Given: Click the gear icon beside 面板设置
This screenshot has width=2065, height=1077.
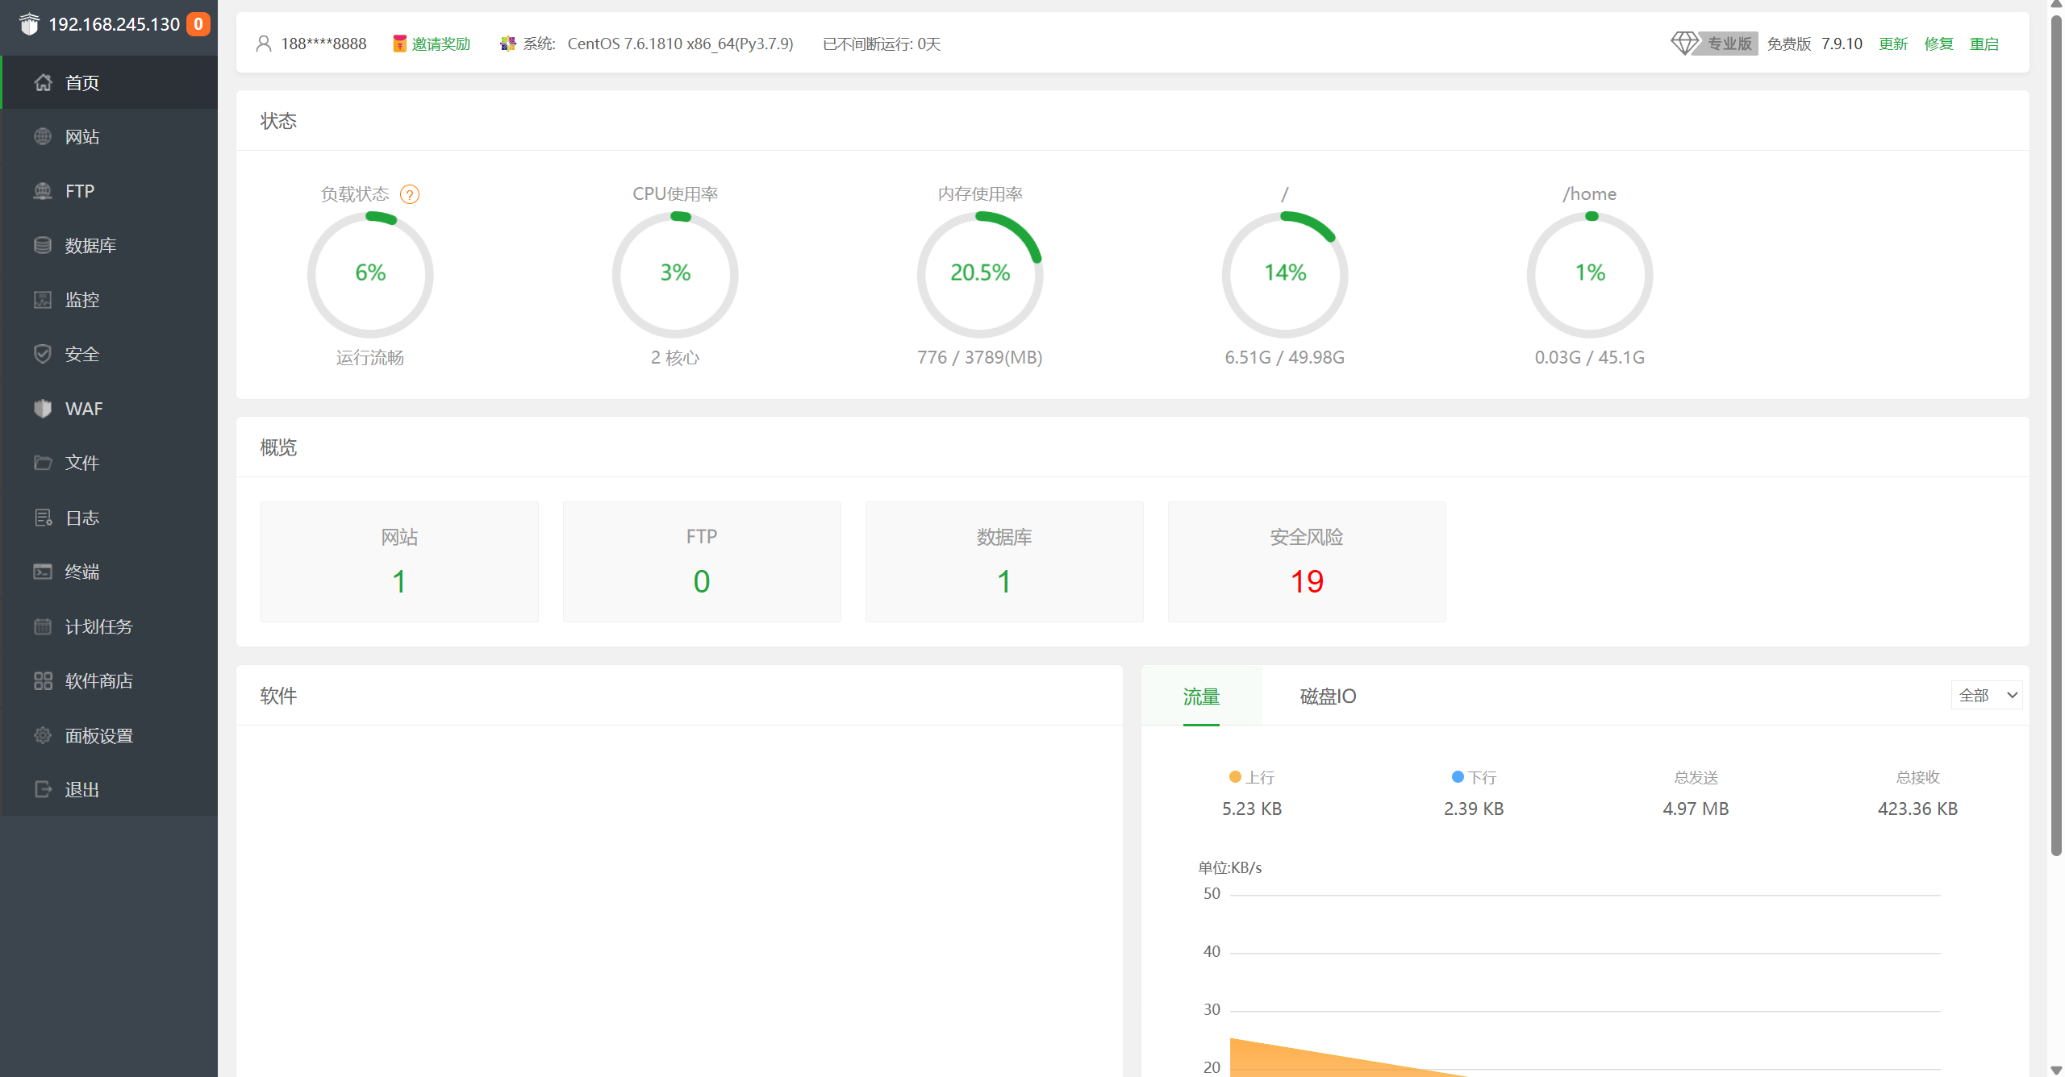Looking at the screenshot, I should click(43, 735).
